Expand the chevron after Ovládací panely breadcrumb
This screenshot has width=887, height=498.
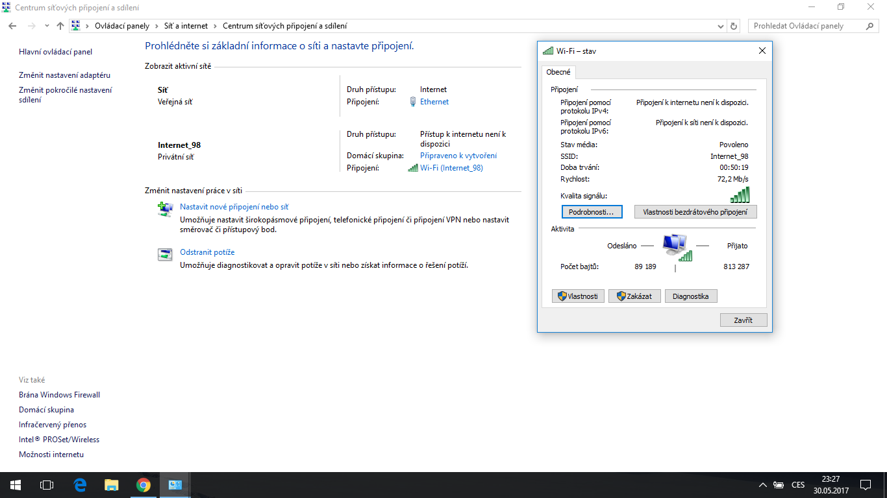click(x=156, y=26)
